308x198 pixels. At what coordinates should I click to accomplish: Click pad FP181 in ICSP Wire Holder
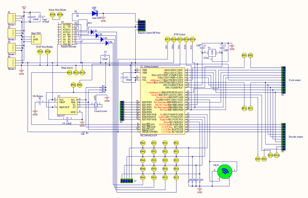point(40,52)
